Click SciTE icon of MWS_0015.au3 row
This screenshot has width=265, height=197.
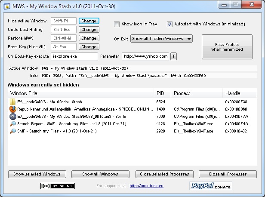pos(12,117)
